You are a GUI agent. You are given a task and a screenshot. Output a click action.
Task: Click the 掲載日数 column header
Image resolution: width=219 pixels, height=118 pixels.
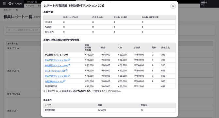165,47
